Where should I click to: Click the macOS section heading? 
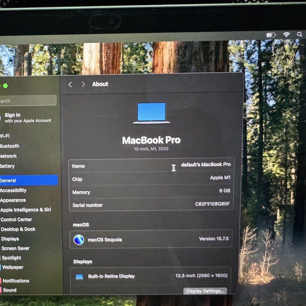pos(81,225)
